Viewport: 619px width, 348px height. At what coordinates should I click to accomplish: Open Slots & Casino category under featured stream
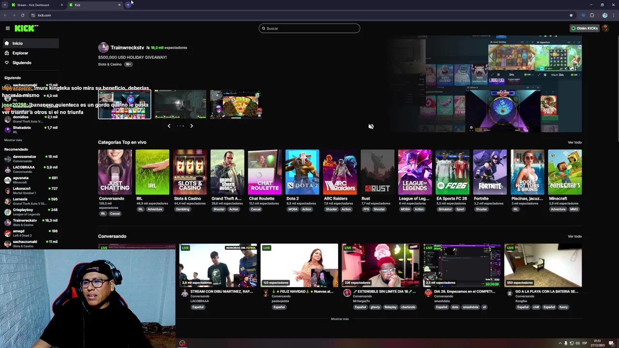[x=110, y=64]
